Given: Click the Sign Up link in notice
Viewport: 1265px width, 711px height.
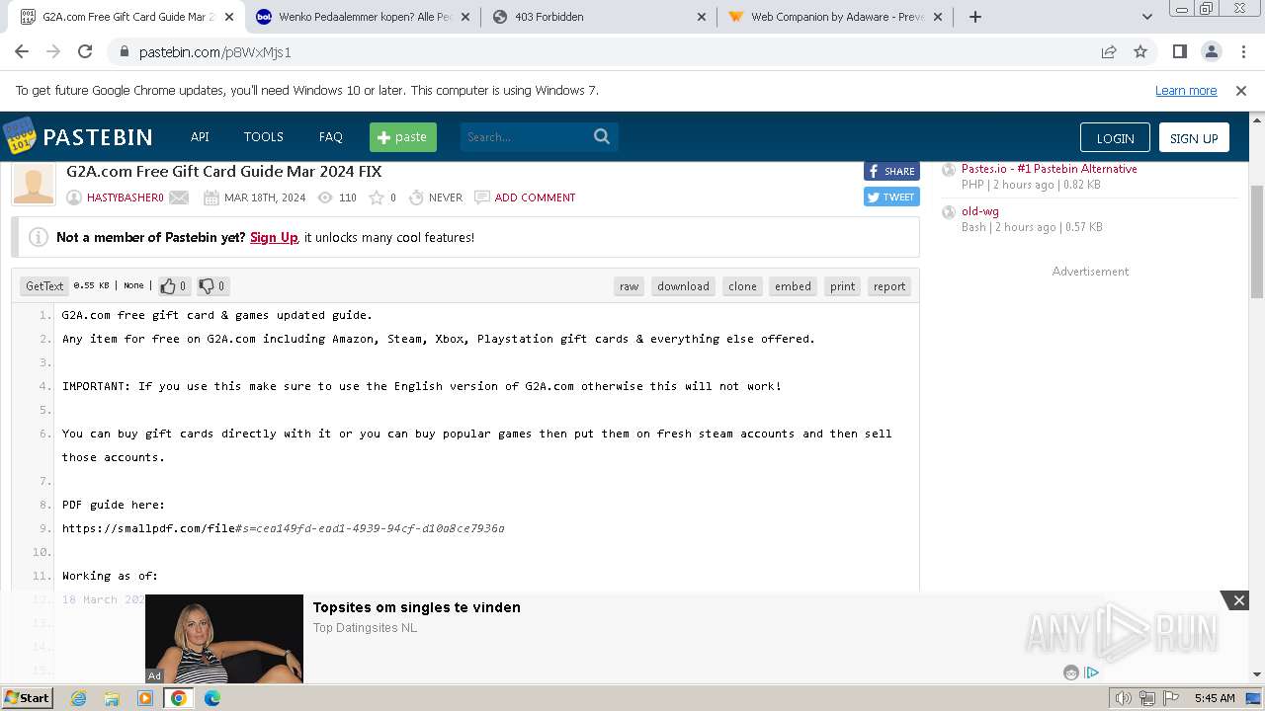Looking at the screenshot, I should [x=274, y=237].
